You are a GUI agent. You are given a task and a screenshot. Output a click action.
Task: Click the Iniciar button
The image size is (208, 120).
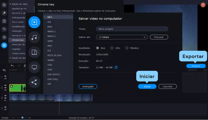pos(147,86)
